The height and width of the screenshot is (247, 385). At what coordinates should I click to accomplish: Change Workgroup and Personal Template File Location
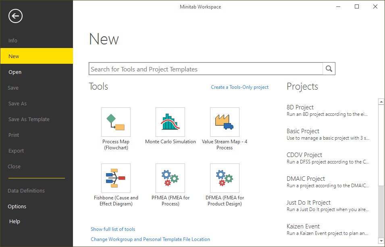[x=150, y=239]
